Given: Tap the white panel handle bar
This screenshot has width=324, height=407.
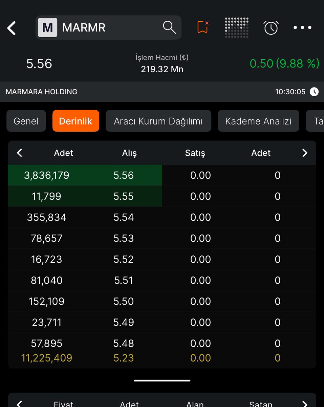Looking at the screenshot, I should coord(162,381).
